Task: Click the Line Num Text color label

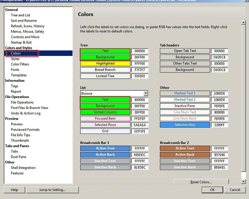Action: [x=185, y=112]
